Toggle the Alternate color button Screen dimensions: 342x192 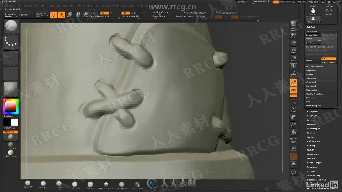(11, 132)
